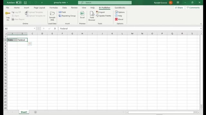Click the user account avatar

click(171, 3)
